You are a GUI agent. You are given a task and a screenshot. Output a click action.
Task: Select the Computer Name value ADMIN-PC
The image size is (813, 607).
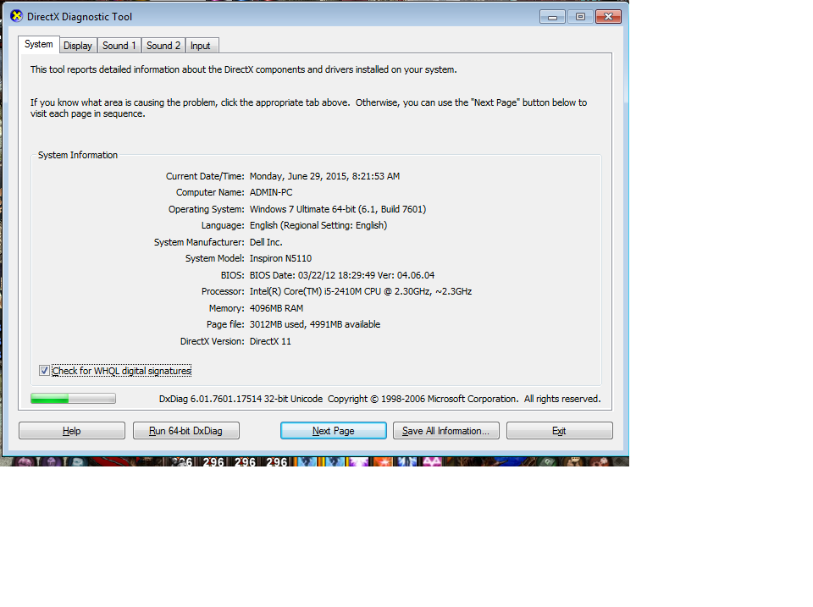(x=271, y=192)
